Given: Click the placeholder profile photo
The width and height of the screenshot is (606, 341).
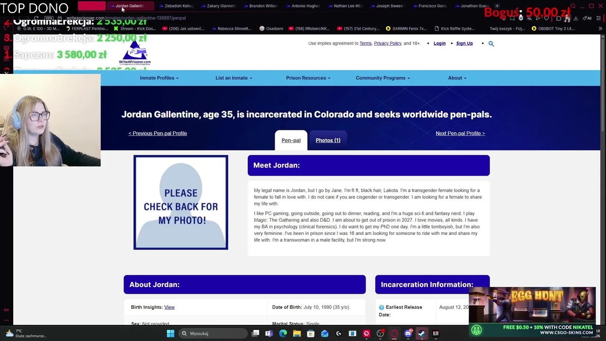Looking at the screenshot, I should point(181,202).
